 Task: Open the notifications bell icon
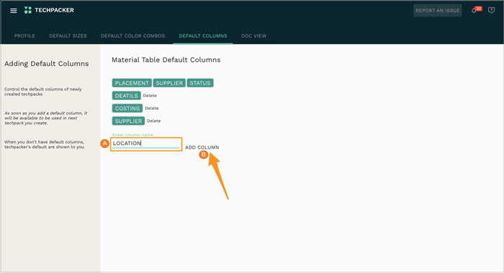tap(474, 11)
